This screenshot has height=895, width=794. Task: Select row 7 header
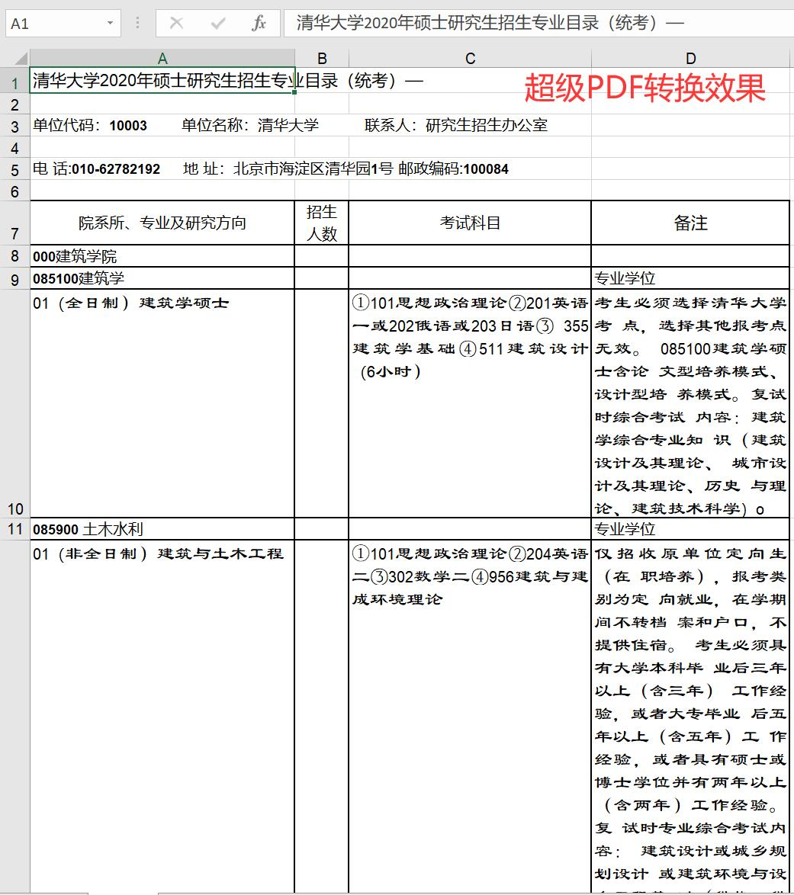pyautogui.click(x=14, y=223)
